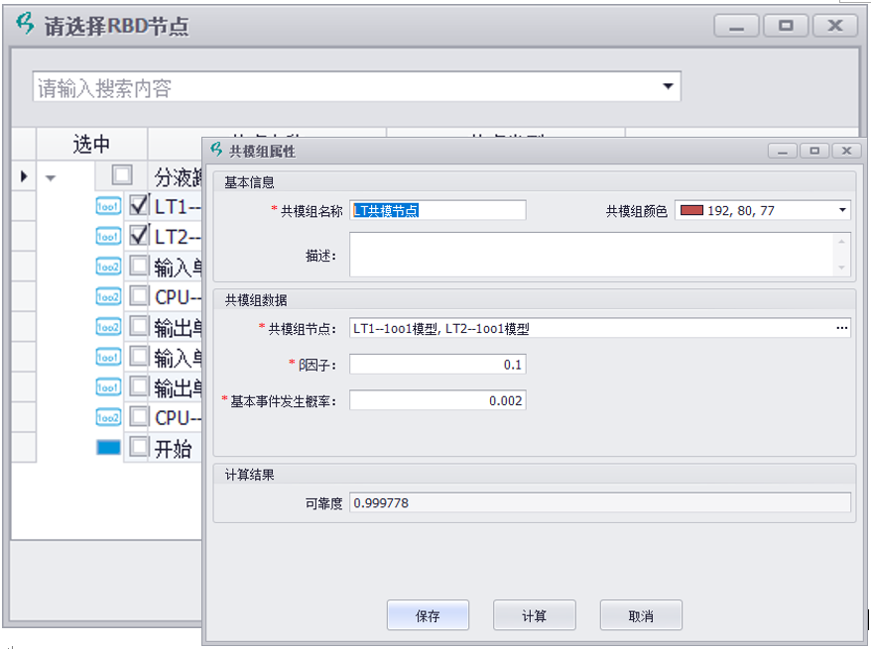Select the LT2-- row text
Screen dimensions: 871x649
177,237
